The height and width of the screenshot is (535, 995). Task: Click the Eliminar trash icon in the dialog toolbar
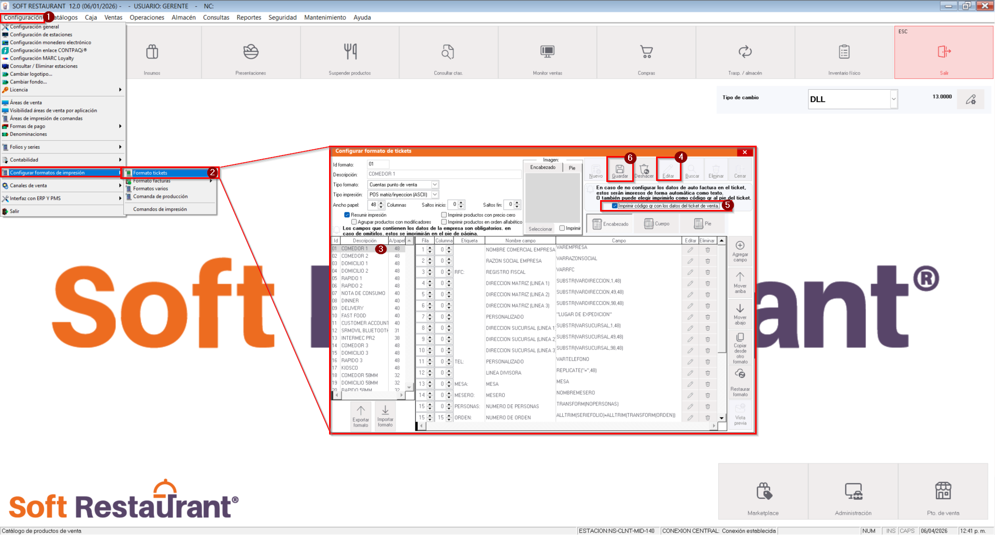[x=716, y=171]
